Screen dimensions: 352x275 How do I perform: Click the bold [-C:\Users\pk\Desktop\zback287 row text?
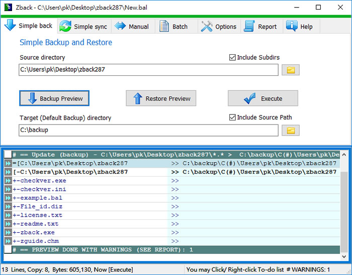tap(70, 172)
